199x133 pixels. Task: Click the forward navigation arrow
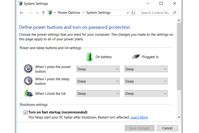pos(31,13)
